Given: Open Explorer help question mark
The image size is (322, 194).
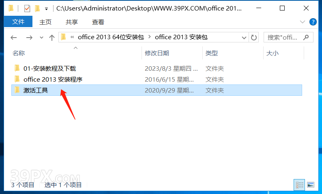Looking at the screenshot, I should coord(313,22).
